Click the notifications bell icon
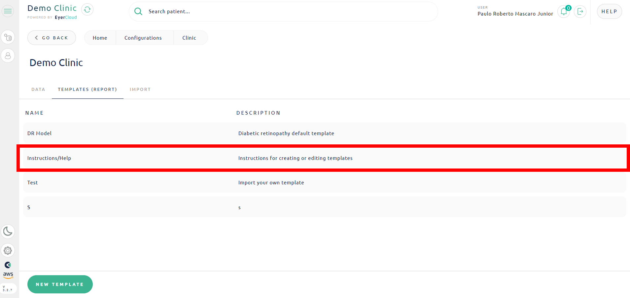The height and width of the screenshot is (298, 630). click(564, 12)
